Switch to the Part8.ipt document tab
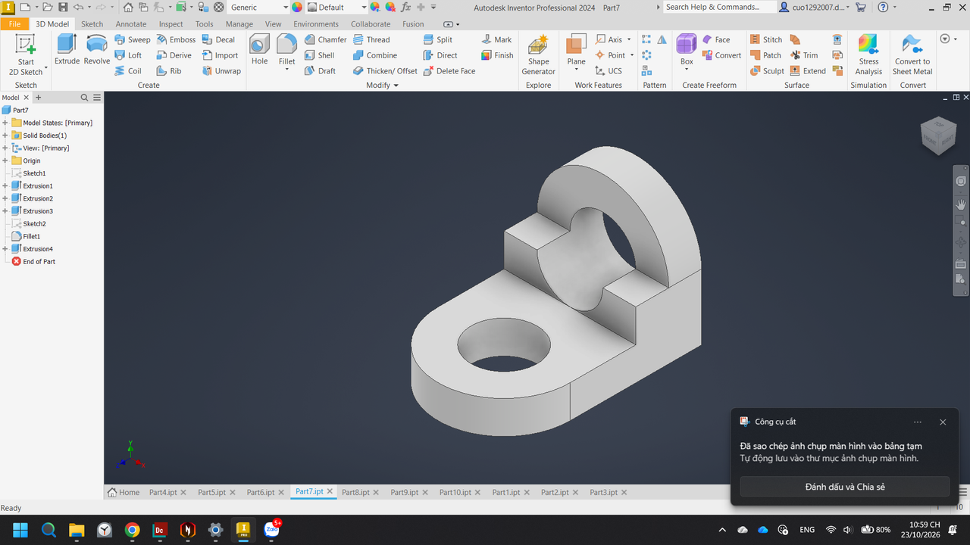This screenshot has width=970, height=545. click(x=355, y=492)
